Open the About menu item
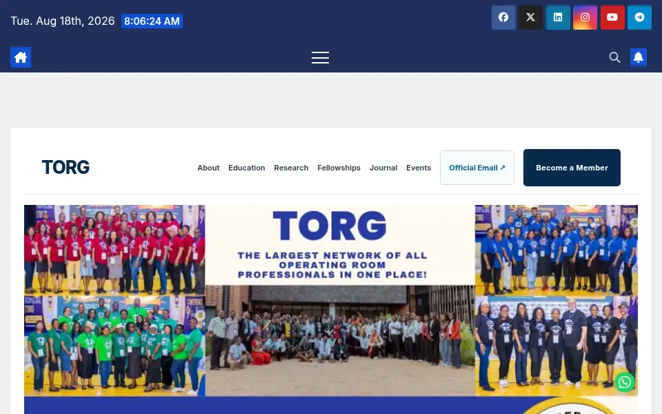 coord(208,168)
